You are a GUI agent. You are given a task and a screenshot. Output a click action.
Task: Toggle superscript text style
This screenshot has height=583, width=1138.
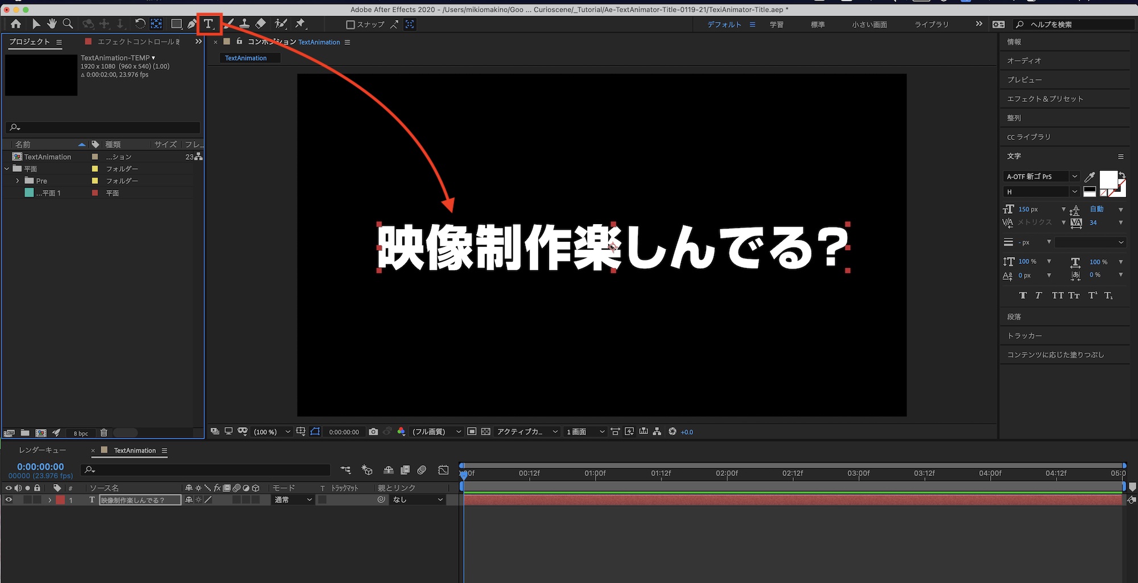[x=1092, y=295]
